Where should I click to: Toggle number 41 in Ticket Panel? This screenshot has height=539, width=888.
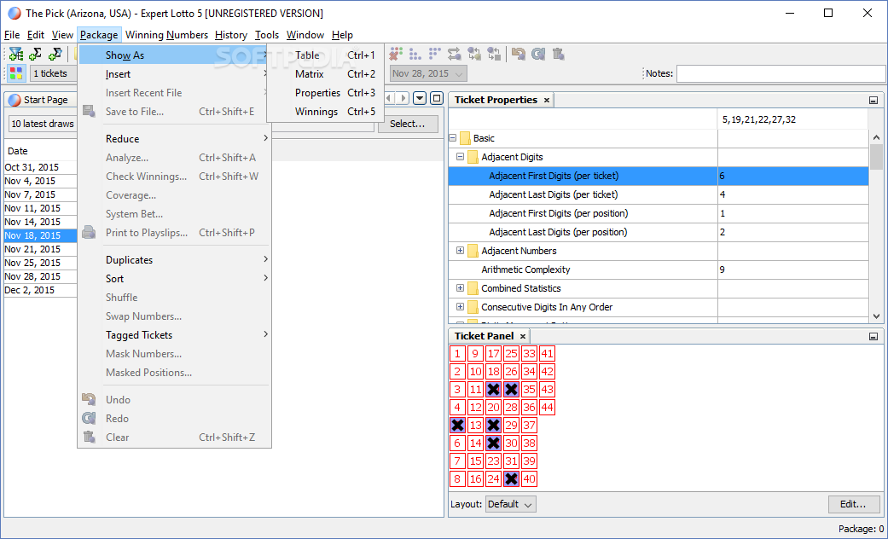click(547, 354)
